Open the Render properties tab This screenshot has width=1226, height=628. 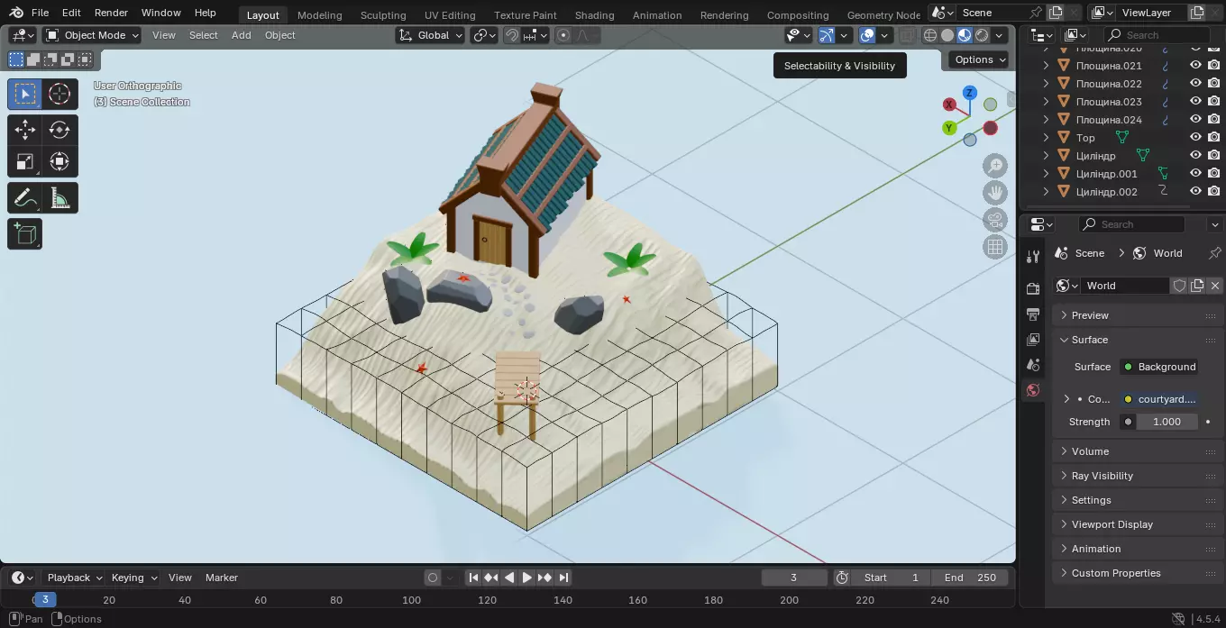coord(1033,288)
